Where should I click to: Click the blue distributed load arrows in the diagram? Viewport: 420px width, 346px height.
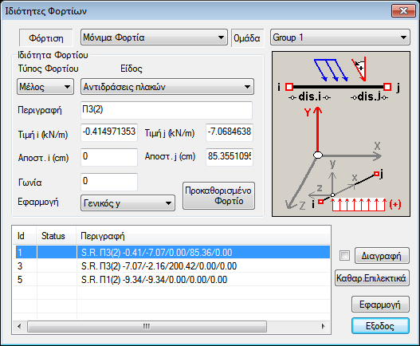coord(331,70)
